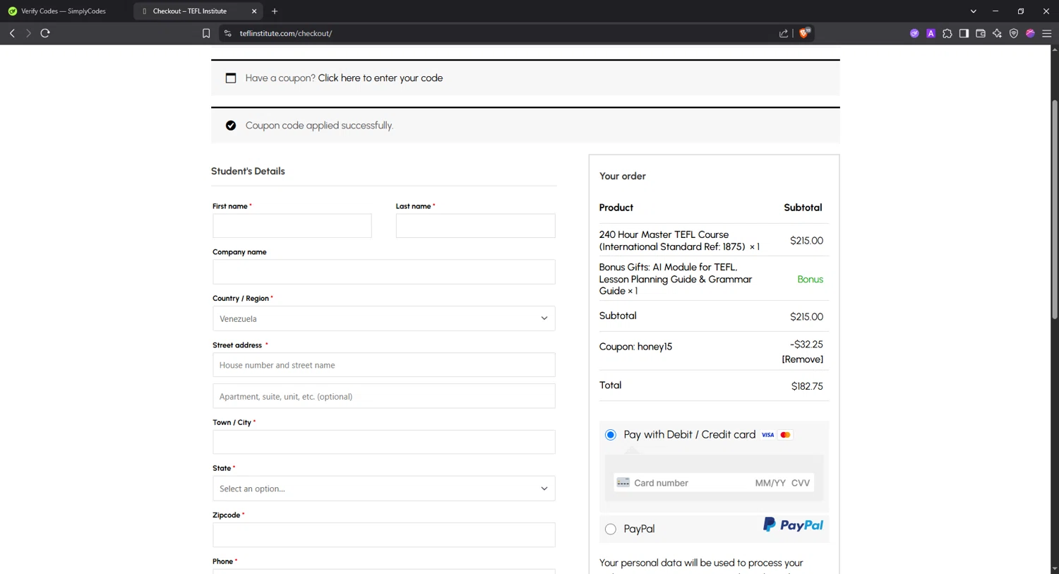
Task: Click the page vertical scrollbar thumb
Action: (1055, 209)
